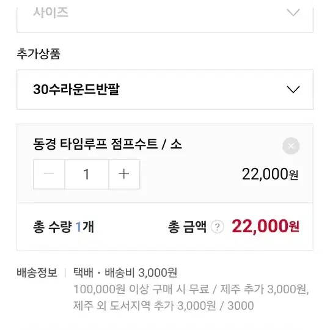Viewport: 330px width, 330px height.
Task: Click the quantity input field showing 1
Action: 87,174
